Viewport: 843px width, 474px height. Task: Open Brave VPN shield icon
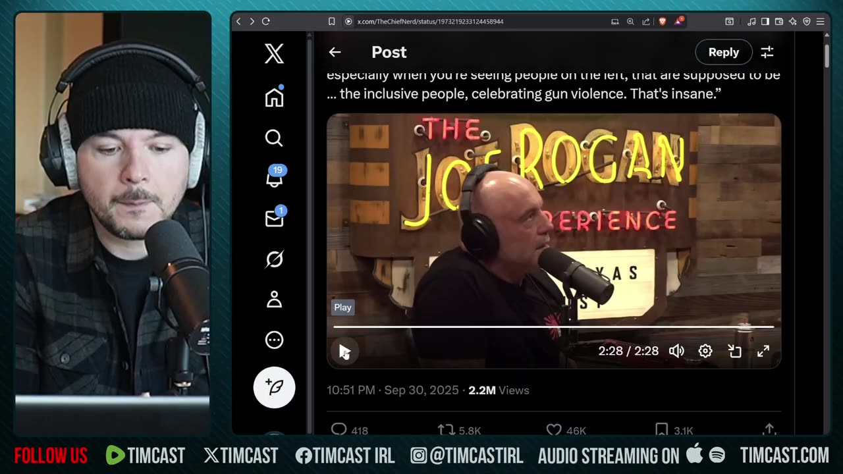[x=807, y=21]
